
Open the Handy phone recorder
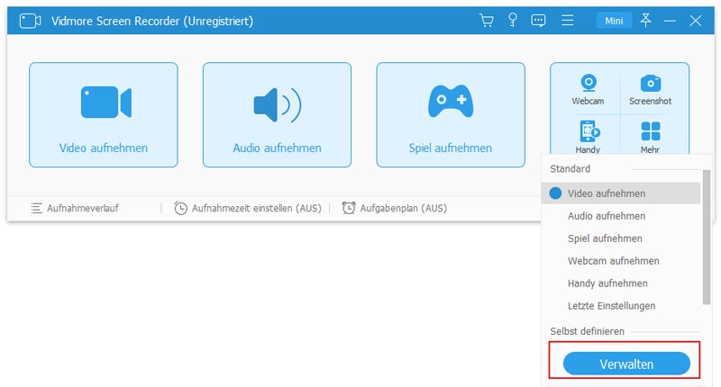coord(588,137)
